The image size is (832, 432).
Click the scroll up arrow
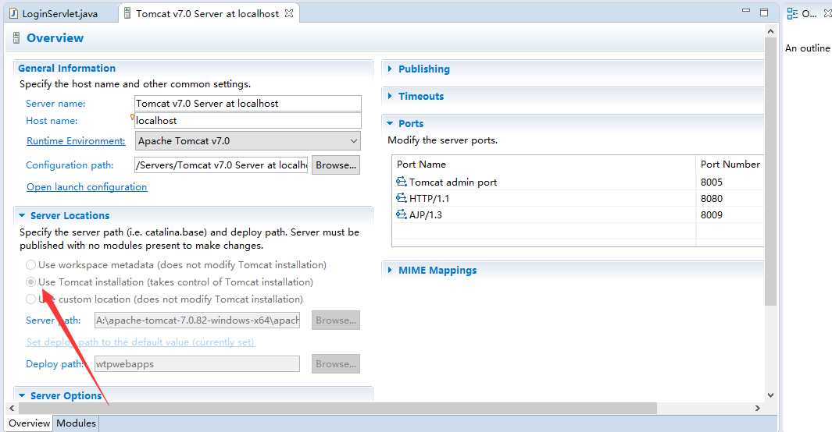[x=770, y=31]
